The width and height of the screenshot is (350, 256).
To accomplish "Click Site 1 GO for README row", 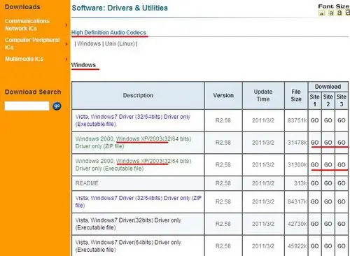I will pos(314,183).
